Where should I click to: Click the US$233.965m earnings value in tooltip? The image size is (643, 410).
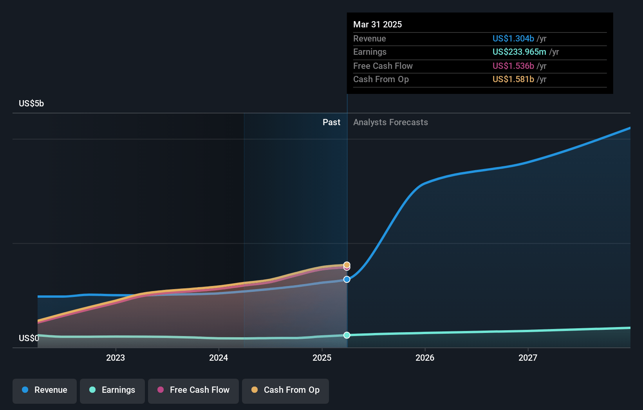(519, 52)
